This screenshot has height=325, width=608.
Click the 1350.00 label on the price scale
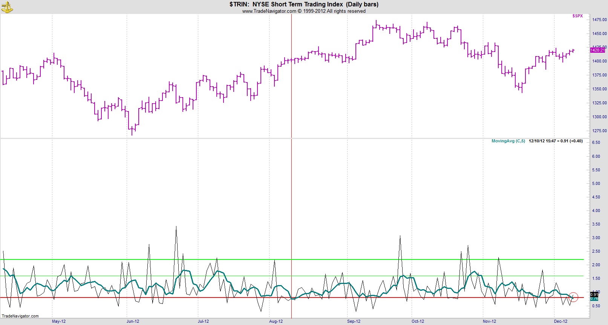pos(599,89)
